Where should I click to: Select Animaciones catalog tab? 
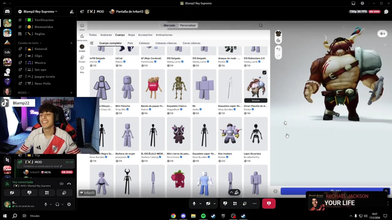[164, 35]
